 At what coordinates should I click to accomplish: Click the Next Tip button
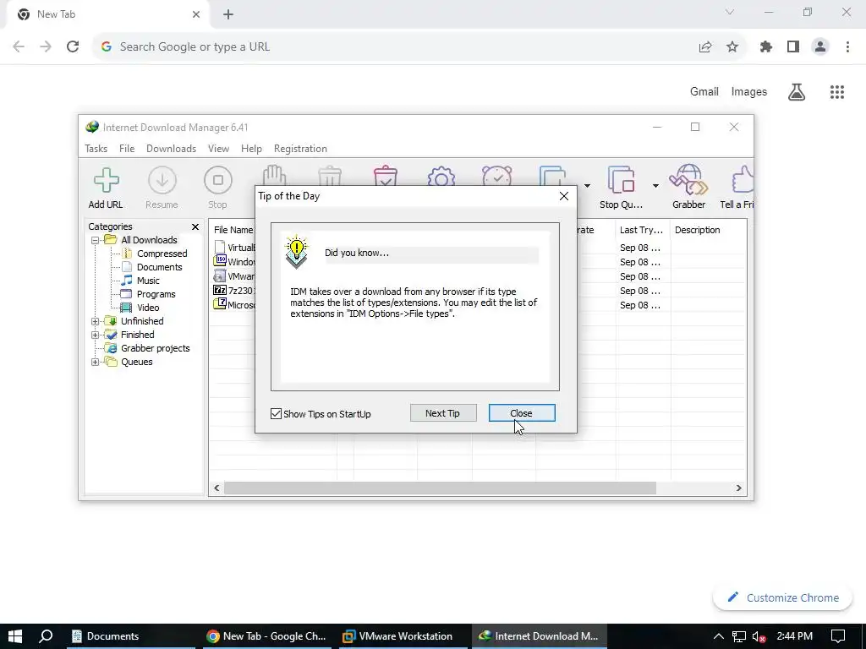(x=443, y=412)
